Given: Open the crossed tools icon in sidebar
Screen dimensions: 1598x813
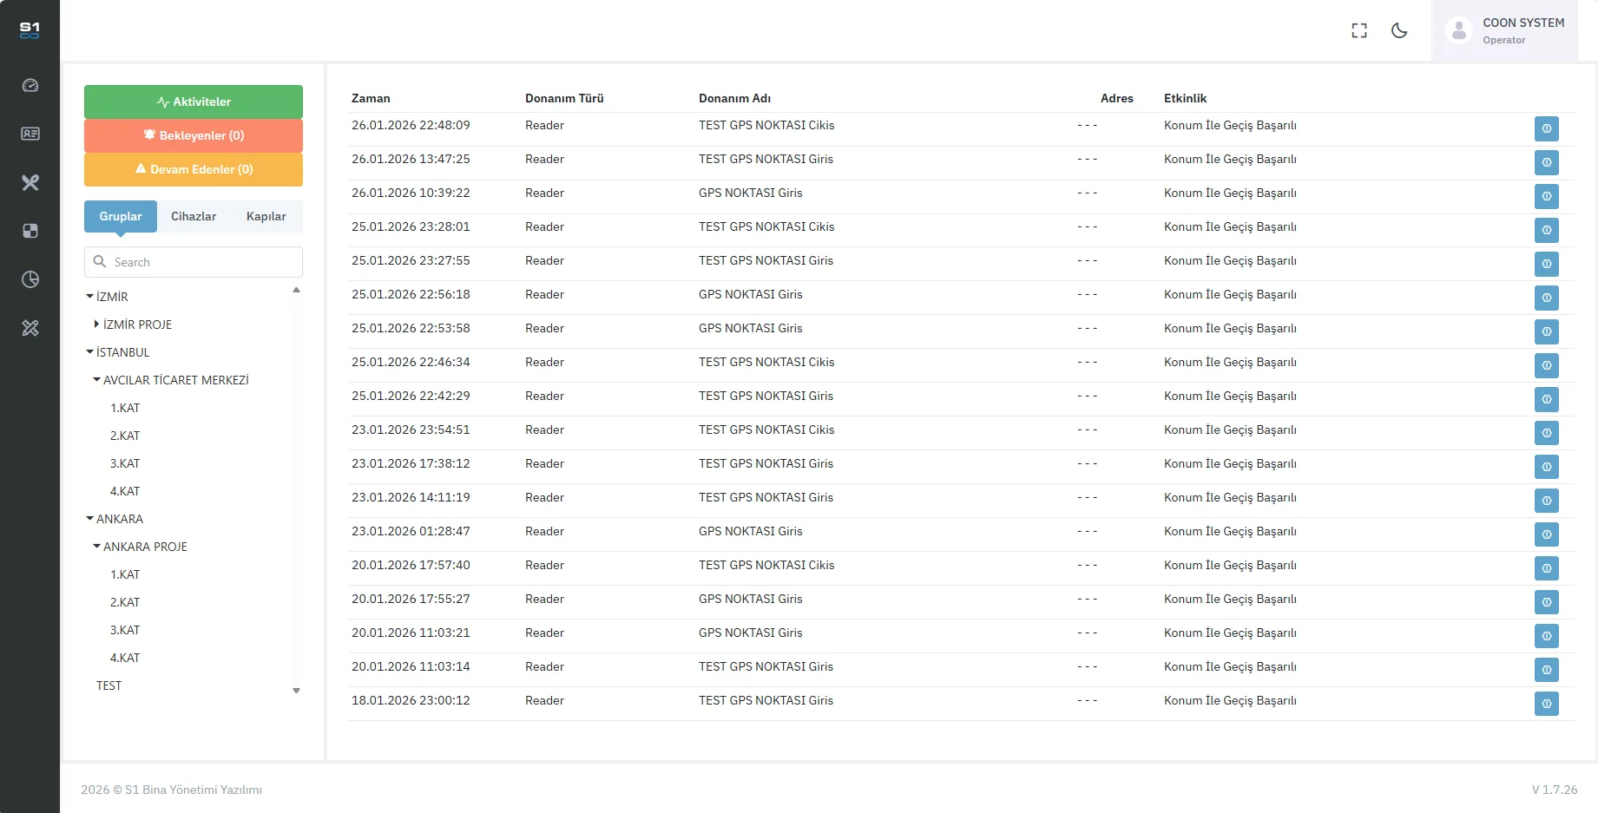Looking at the screenshot, I should (30, 182).
